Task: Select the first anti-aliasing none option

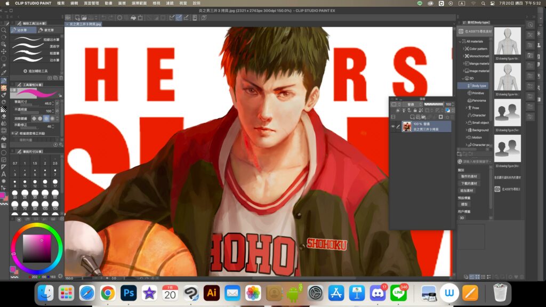Action: pos(34,118)
